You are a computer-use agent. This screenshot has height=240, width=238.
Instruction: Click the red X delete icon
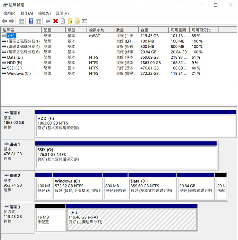tap(55, 21)
